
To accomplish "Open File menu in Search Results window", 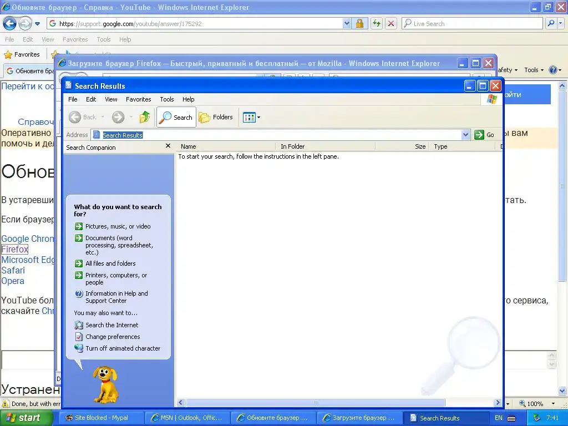I will coord(73,99).
